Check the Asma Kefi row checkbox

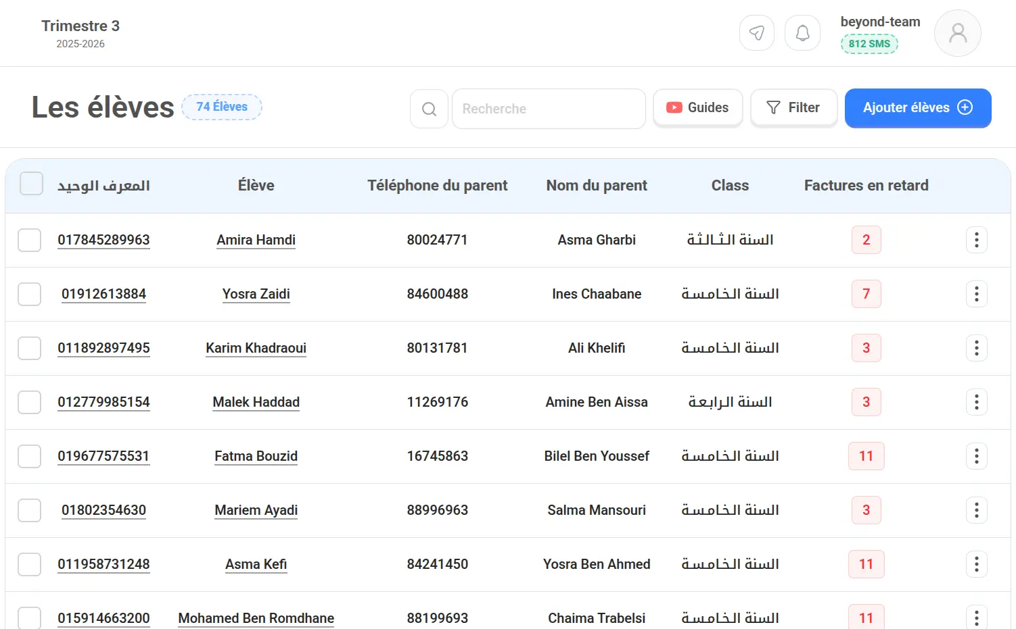pyautogui.click(x=30, y=564)
